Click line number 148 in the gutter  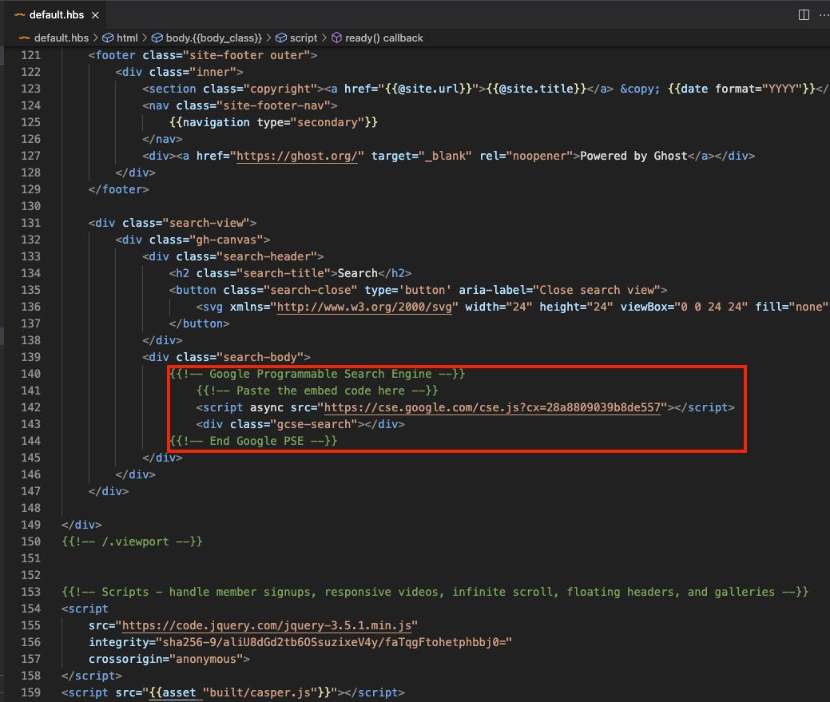pos(30,508)
